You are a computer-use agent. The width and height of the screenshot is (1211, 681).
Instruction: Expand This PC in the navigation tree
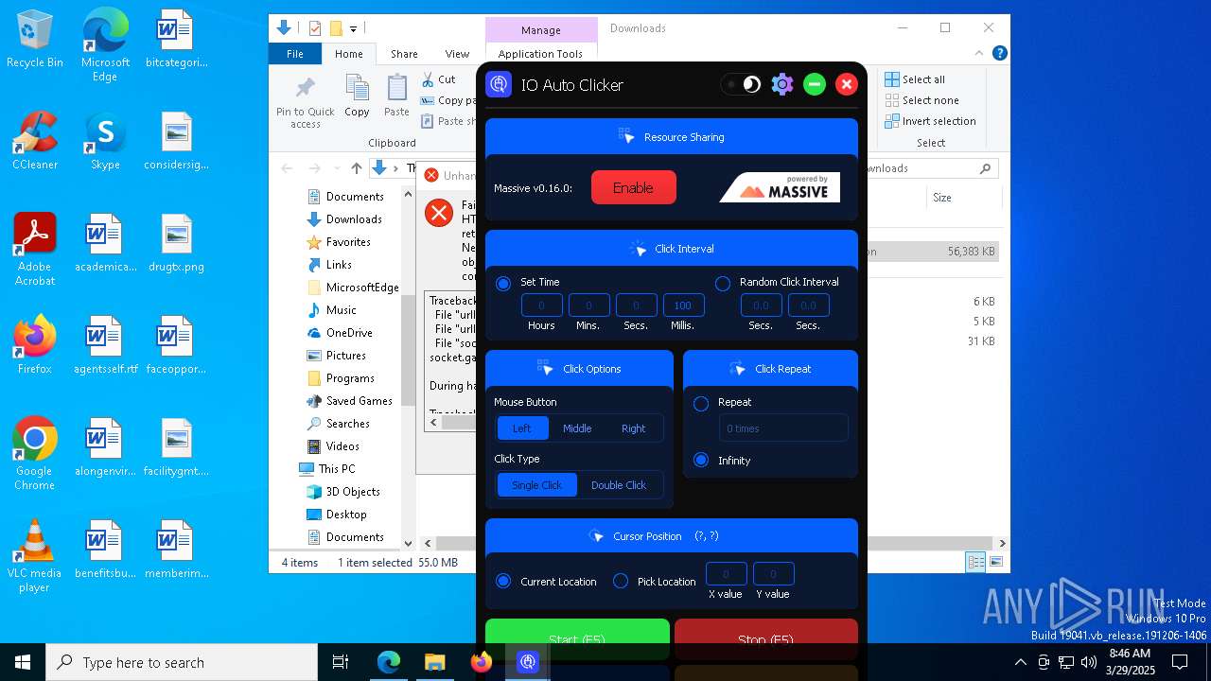point(337,469)
